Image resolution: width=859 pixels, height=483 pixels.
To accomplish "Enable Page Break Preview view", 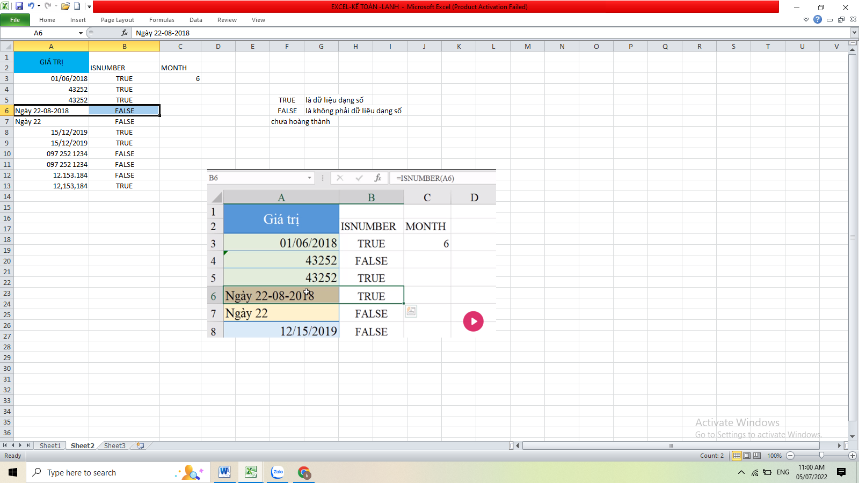I will click(757, 456).
